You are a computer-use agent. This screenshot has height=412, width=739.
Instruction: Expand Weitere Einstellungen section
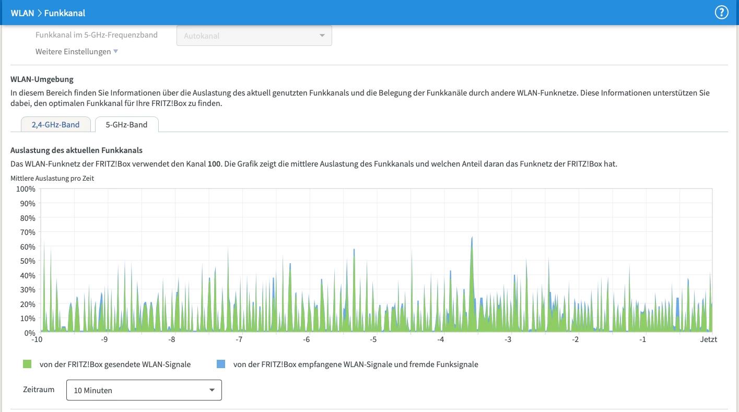[x=77, y=52]
